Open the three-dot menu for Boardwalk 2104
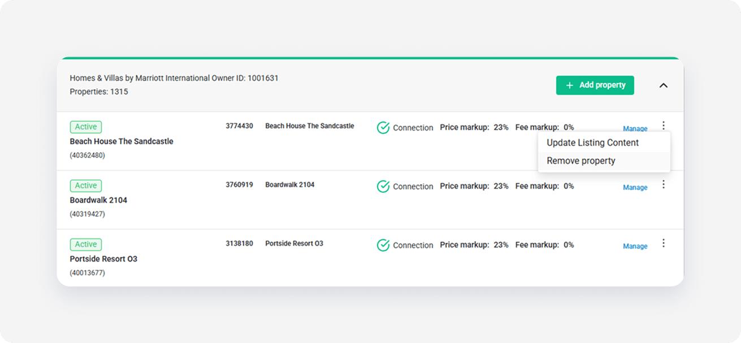 pyautogui.click(x=664, y=184)
